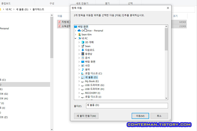Click the 새 볼륨 (D:) drive icon
The height and width of the screenshot is (131, 197).
[x=83, y=77]
